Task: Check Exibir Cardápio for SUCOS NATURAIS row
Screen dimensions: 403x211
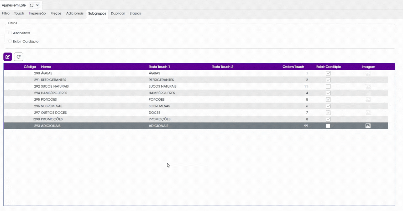Action: pos(328,86)
